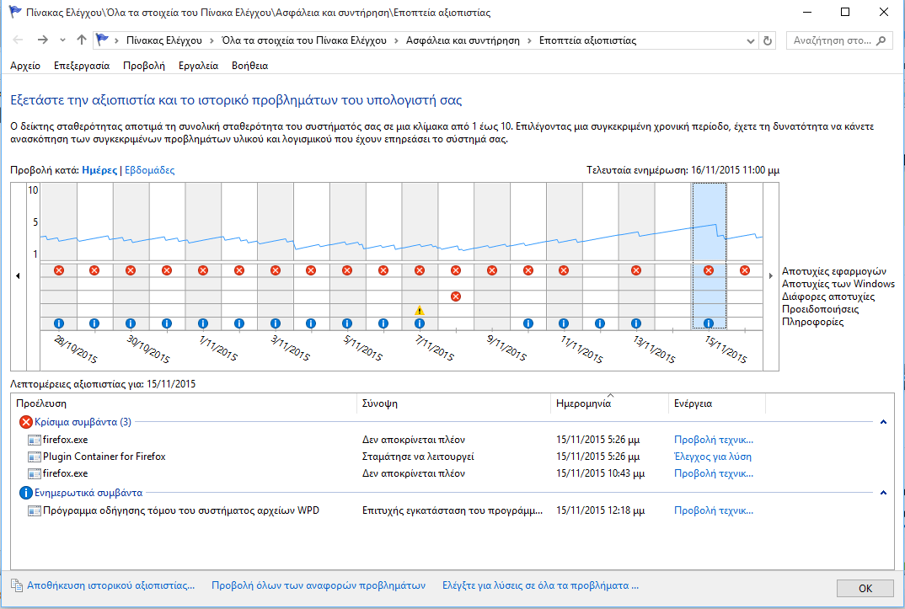The width and height of the screenshot is (905, 609).
Task: Open the Αρχείο menu
Action: [x=25, y=66]
